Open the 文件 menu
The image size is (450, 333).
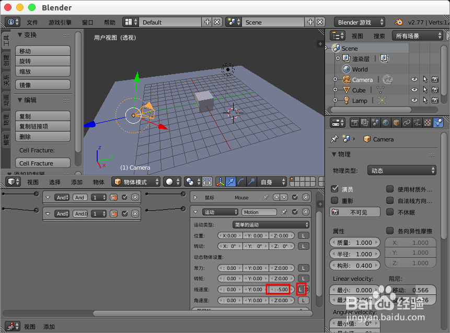(32, 22)
